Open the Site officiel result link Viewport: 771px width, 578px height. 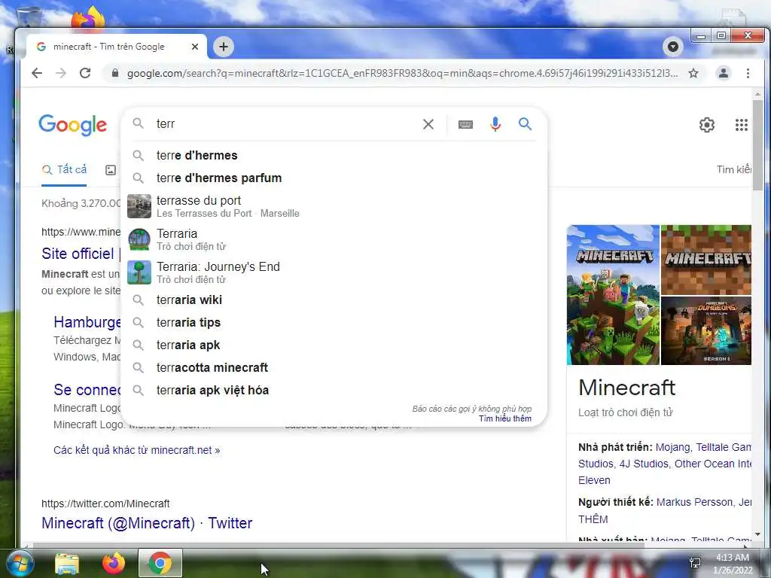(x=78, y=254)
